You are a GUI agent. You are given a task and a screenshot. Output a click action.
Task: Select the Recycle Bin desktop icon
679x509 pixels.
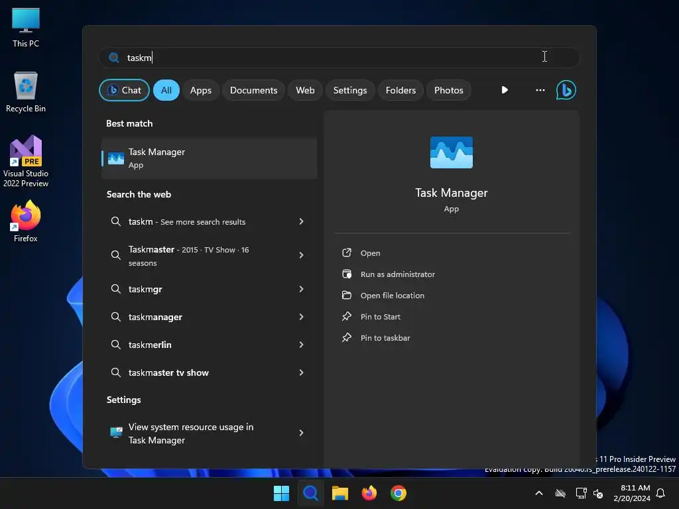[26, 92]
